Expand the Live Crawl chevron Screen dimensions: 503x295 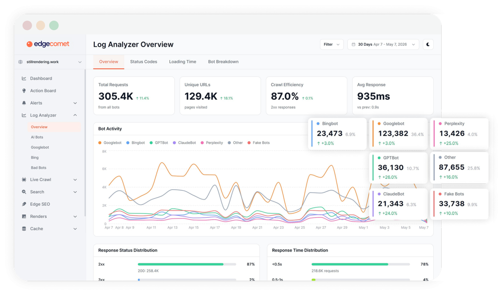pyautogui.click(x=75, y=180)
